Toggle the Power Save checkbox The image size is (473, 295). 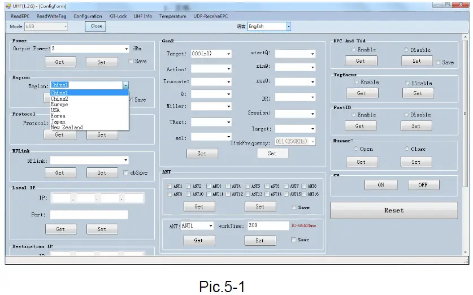pyautogui.click(x=131, y=61)
